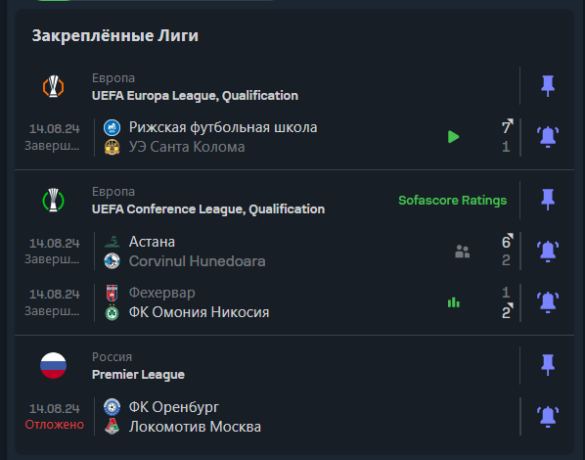Open UEFA Conference League, Qualification page
Viewport: 585px width, 460px height.
click(208, 209)
